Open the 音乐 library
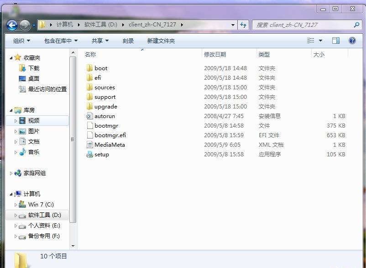 pyautogui.click(x=34, y=152)
